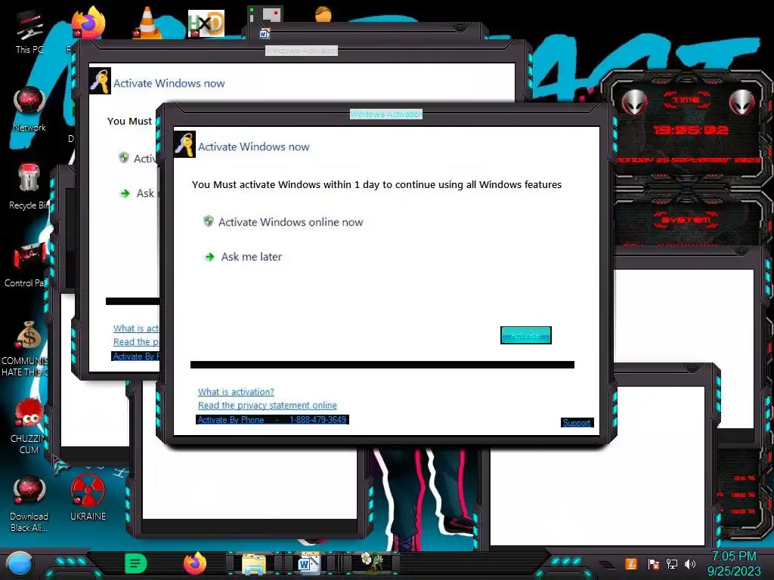
Task: Click the keys icon in the rear activation window
Action: click(x=100, y=81)
